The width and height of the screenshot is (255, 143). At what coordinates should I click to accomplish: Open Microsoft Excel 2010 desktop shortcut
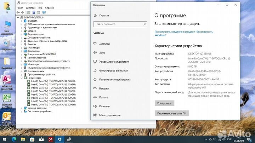[x=7, y=101]
